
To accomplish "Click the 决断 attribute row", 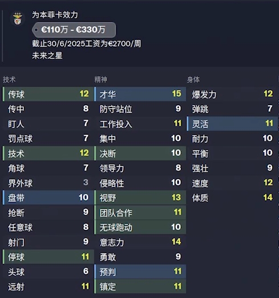I will [140, 153].
